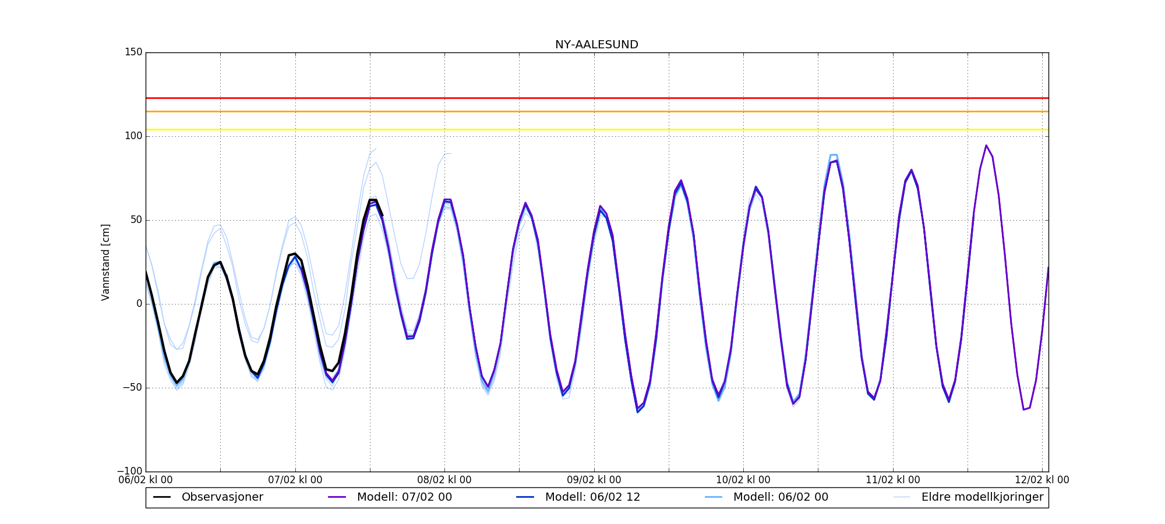This screenshot has width=1165, height=524.
Task: Select the 'Modell: 07/02 00' legend label
Action: [x=404, y=497]
